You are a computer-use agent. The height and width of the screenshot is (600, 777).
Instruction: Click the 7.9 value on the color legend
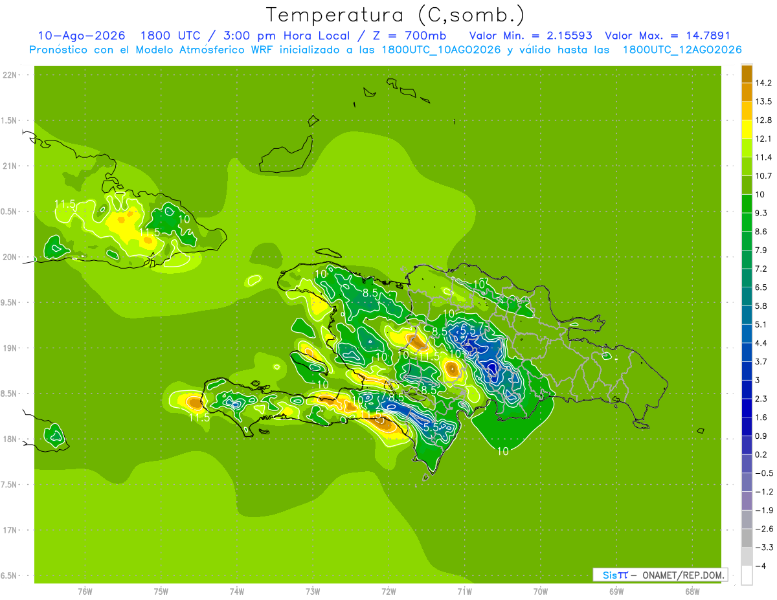point(761,250)
